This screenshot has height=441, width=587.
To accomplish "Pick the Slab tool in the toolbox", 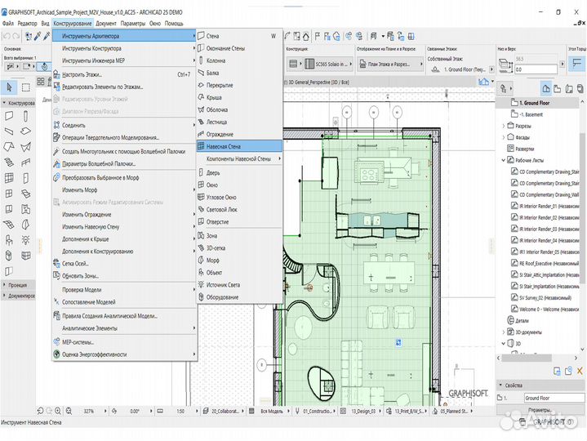I will 26,131.
